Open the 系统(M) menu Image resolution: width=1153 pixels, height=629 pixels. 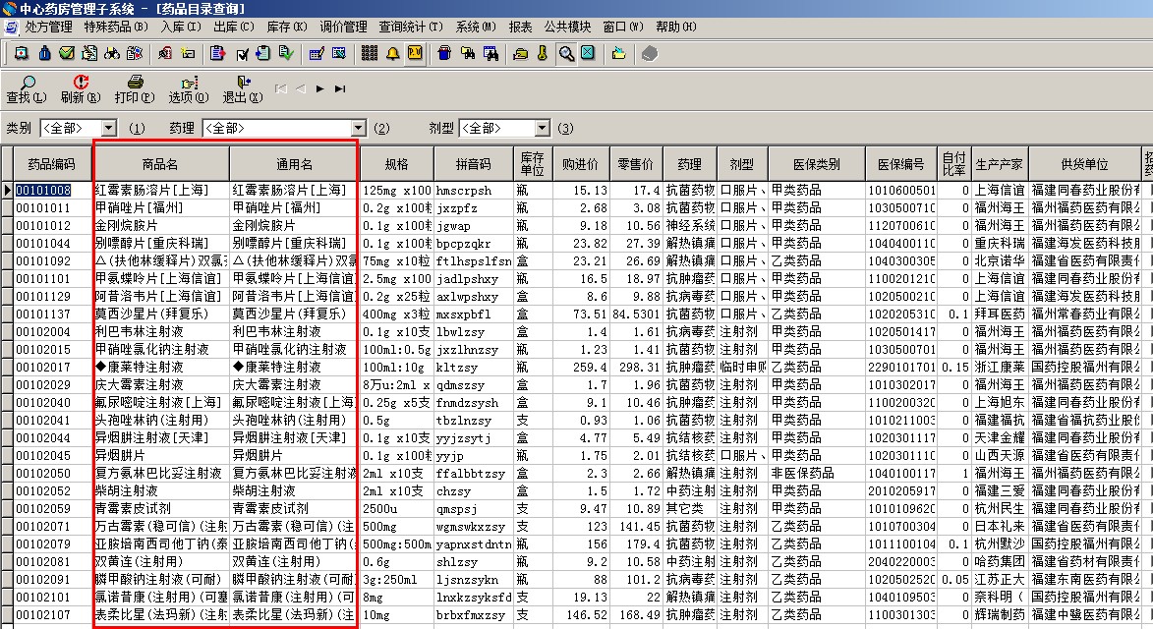(476, 27)
